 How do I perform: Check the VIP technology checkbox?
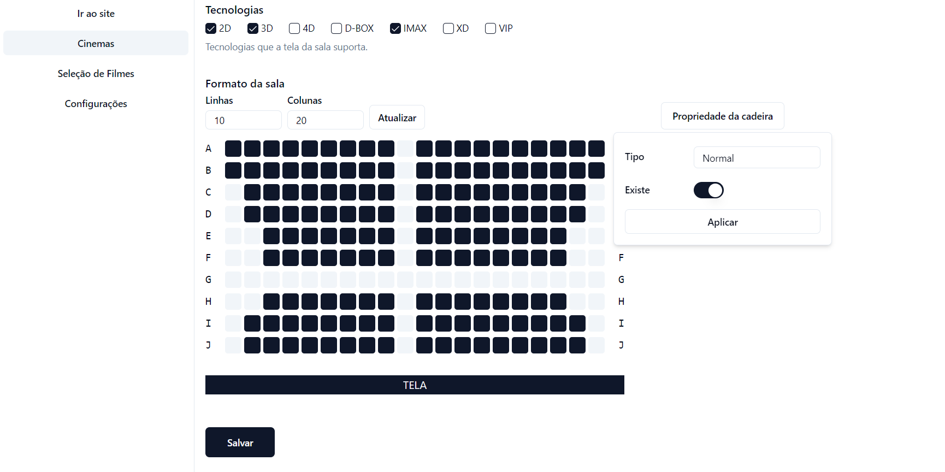click(491, 28)
